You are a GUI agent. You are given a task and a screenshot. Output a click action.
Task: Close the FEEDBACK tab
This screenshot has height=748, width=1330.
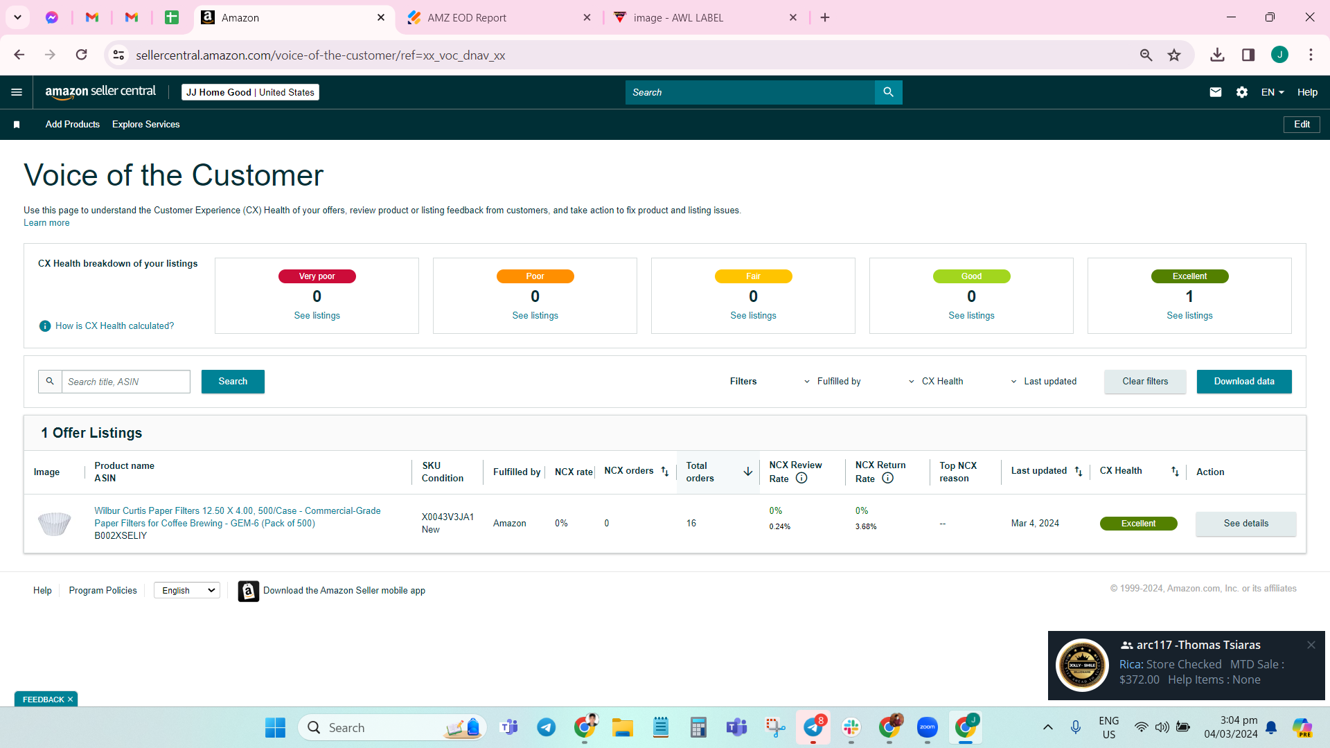coord(70,700)
